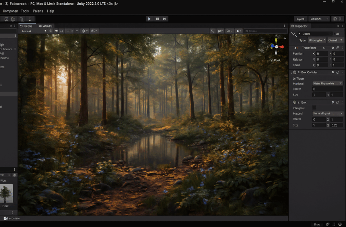This screenshot has width=346, height=227.
Task: Open the Help menu
Action: tap(51, 11)
